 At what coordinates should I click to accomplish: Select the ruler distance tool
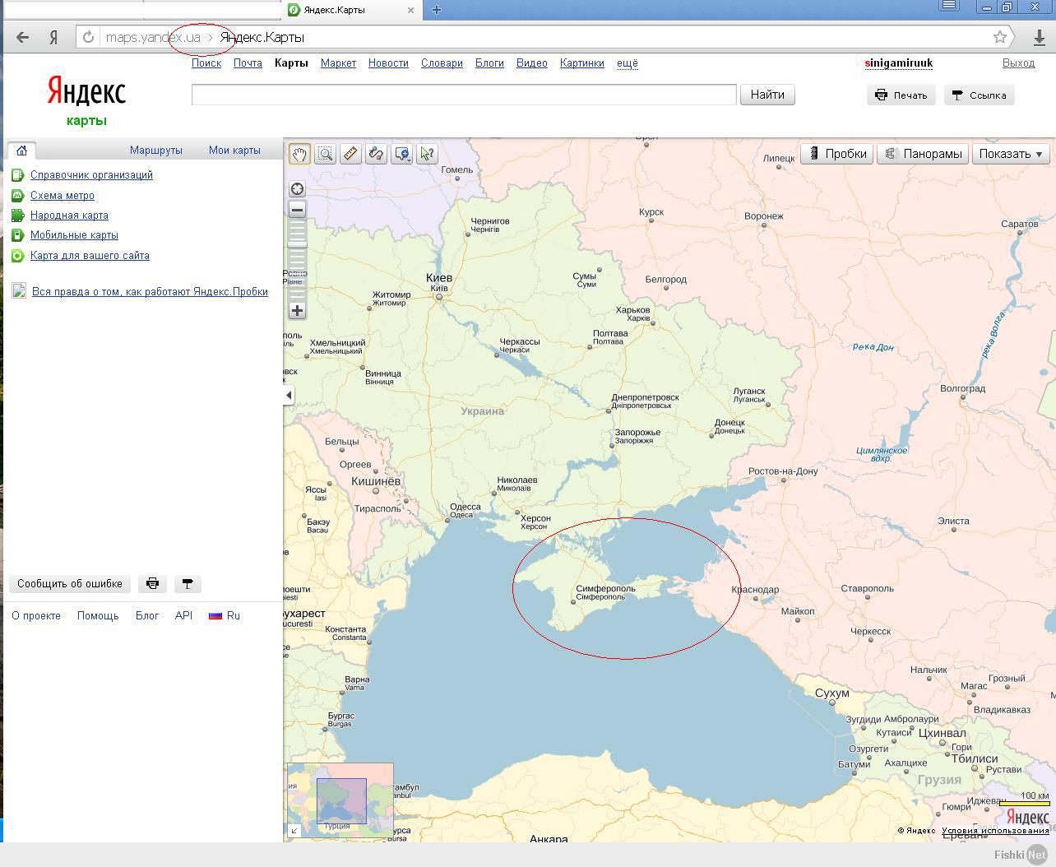[x=350, y=154]
